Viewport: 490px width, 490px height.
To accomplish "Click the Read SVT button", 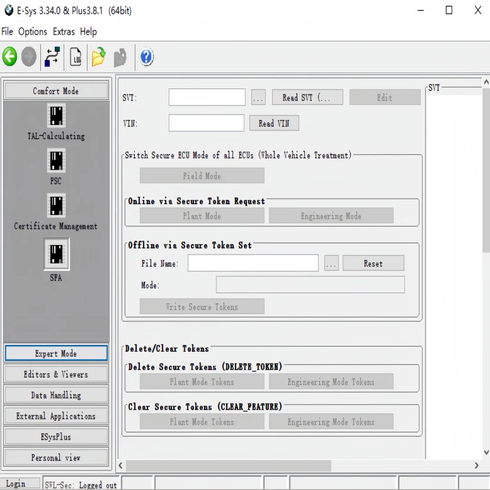I will (x=308, y=97).
